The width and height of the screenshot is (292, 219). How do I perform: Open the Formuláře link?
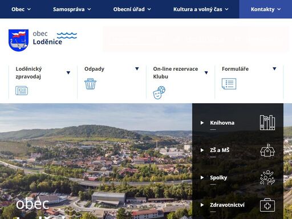pos(235,69)
